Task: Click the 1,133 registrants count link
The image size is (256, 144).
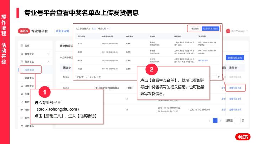Action: (x=94, y=28)
